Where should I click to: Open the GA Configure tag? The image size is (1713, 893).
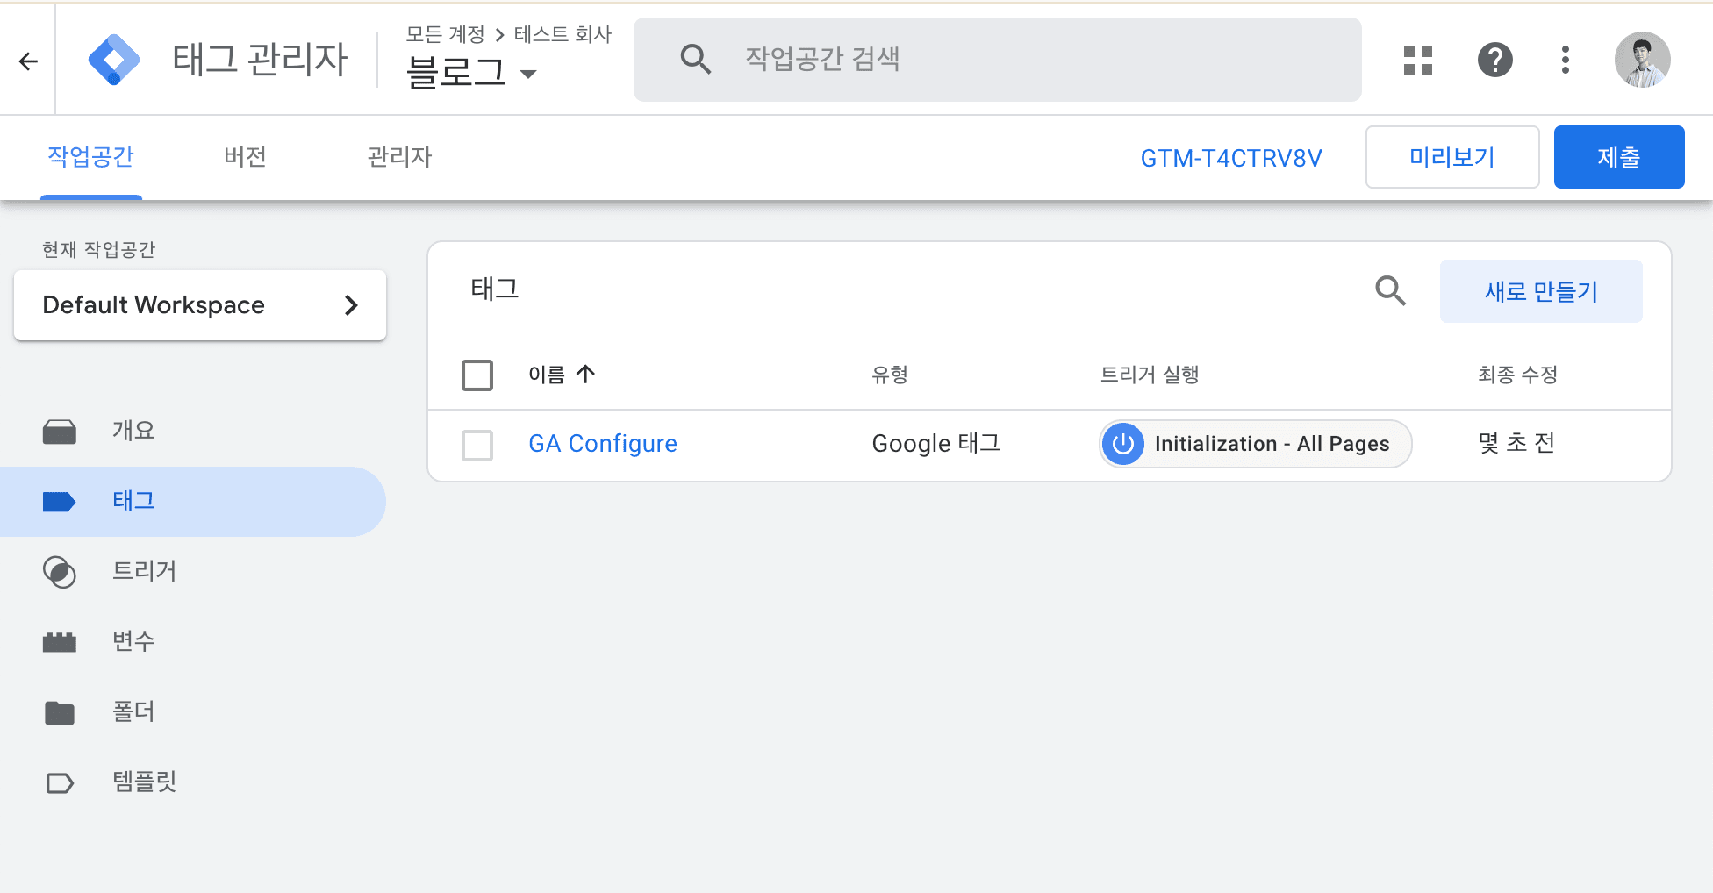602,443
